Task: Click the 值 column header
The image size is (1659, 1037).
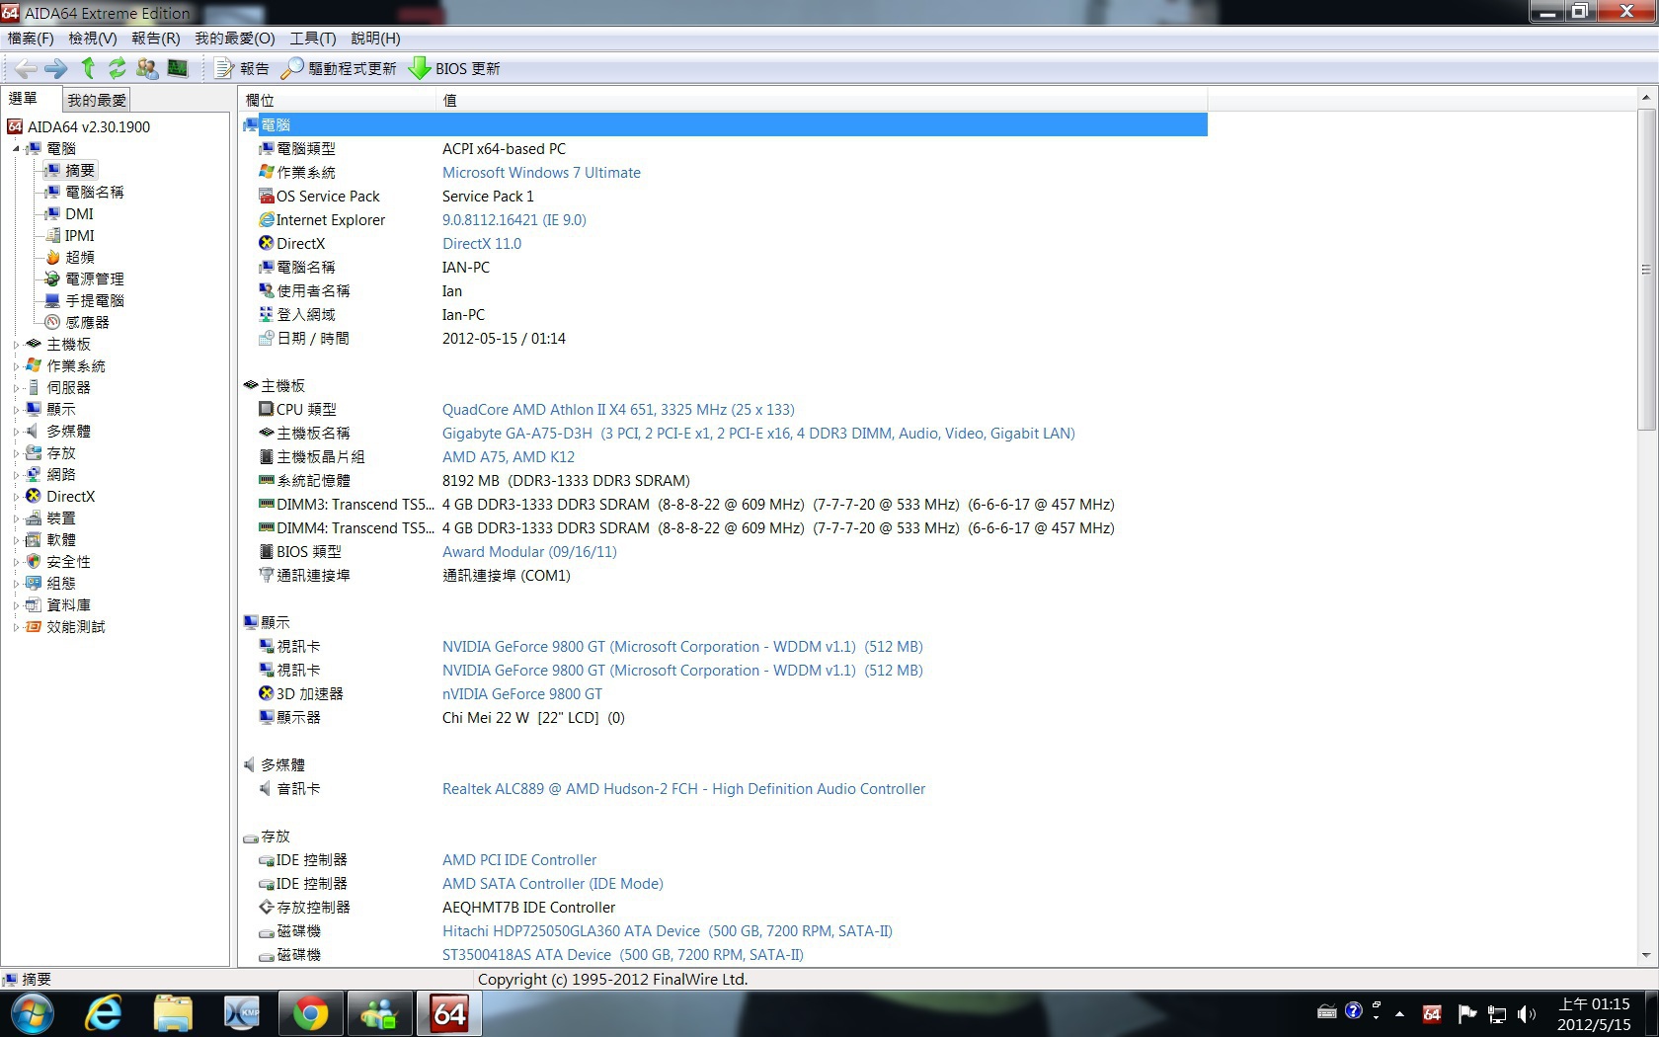Action: click(x=821, y=100)
